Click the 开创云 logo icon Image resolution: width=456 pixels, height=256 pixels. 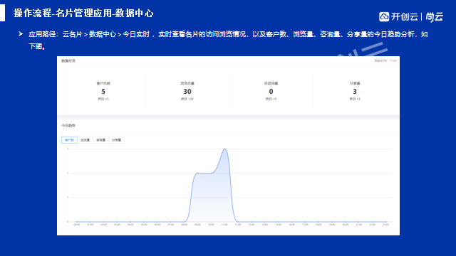pos(384,17)
